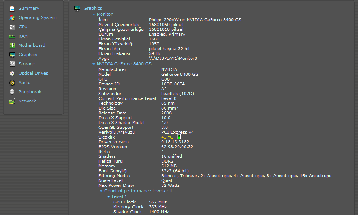Viewport: 358px width, 215px height.
Task: Click the Level 1 heading
Action: [119, 196]
